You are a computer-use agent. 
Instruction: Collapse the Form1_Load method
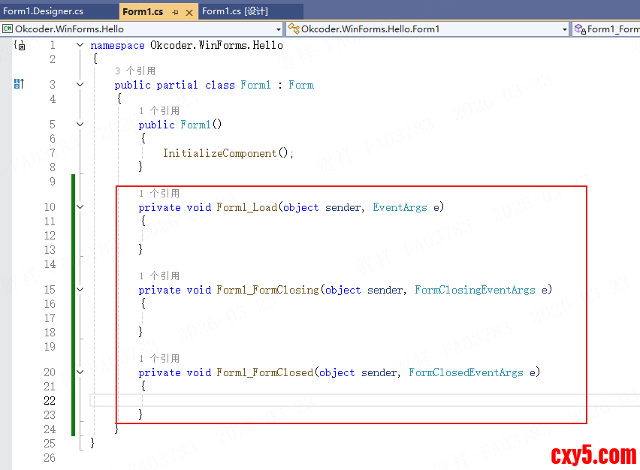point(80,207)
